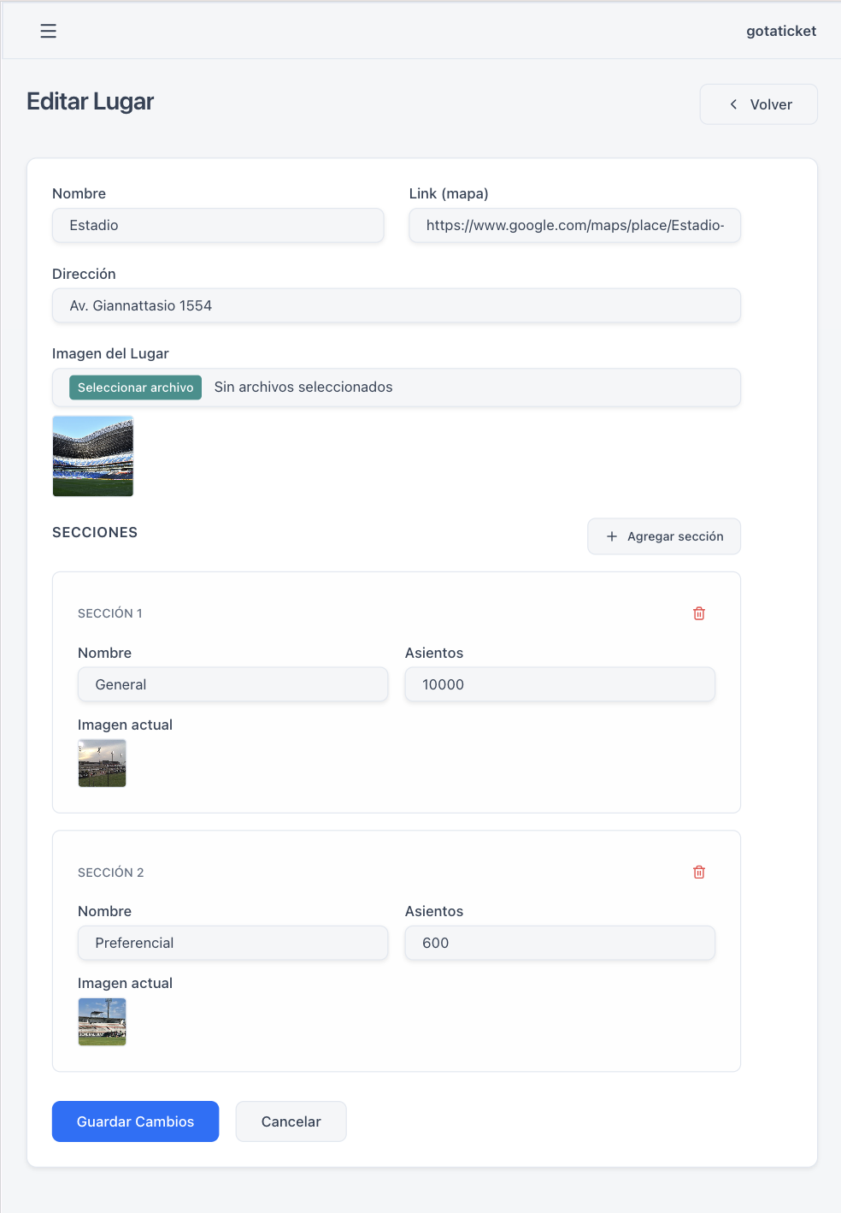Open the stadium place image thumbnail
The height and width of the screenshot is (1213, 841).
[x=93, y=456]
